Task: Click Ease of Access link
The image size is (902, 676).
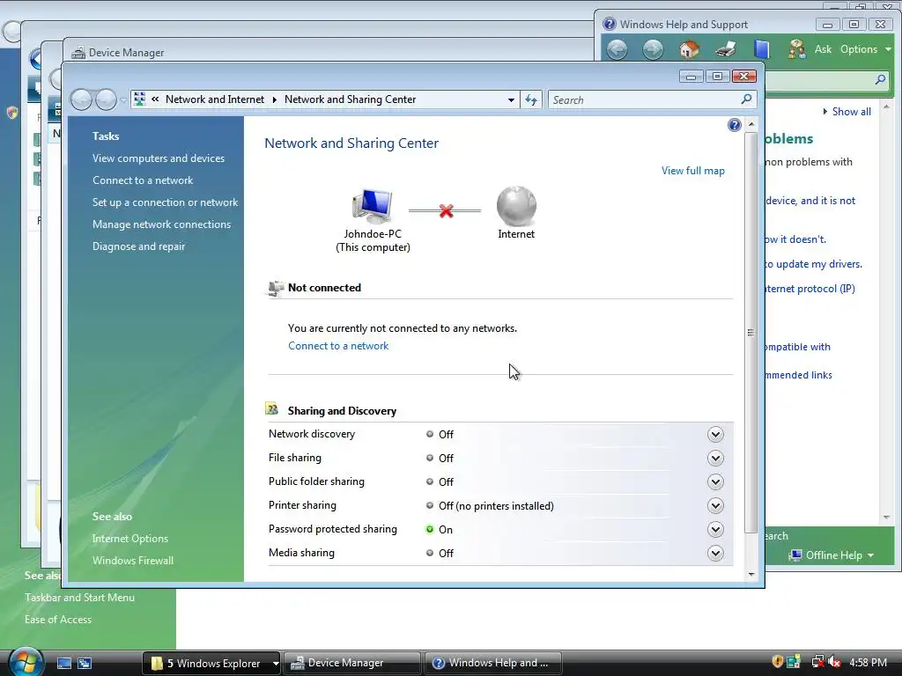Action: (x=57, y=620)
